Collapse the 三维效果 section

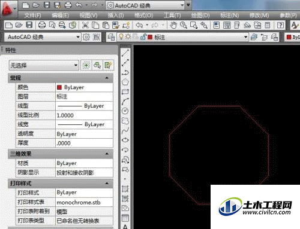pos(107,154)
